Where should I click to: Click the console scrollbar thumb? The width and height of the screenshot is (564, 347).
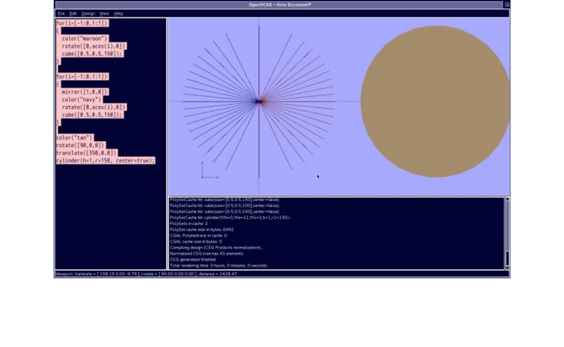tap(508, 258)
